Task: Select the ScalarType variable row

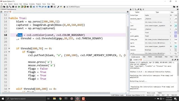Action: [154, 15]
